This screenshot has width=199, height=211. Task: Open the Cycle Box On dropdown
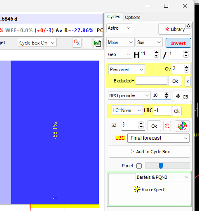point(37,43)
